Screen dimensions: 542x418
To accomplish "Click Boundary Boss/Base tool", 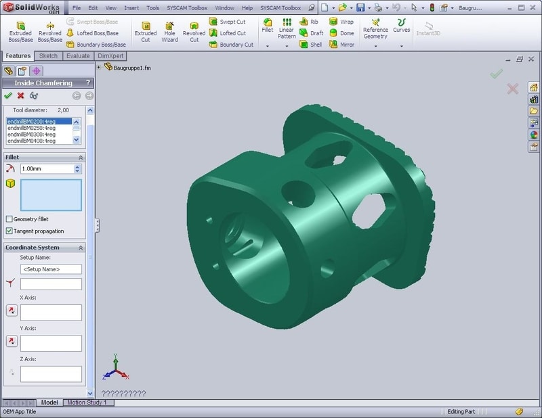I will click(x=96, y=45).
